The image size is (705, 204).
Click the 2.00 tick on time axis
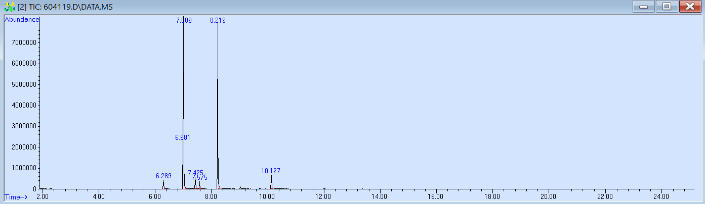point(43,196)
